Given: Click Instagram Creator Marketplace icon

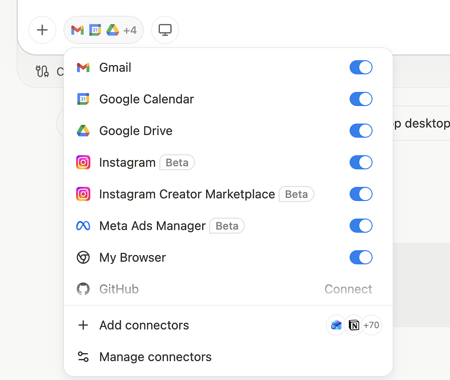Looking at the screenshot, I should (x=83, y=194).
